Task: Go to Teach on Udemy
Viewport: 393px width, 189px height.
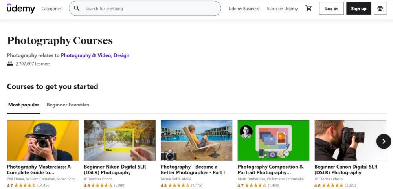Action: (282, 9)
